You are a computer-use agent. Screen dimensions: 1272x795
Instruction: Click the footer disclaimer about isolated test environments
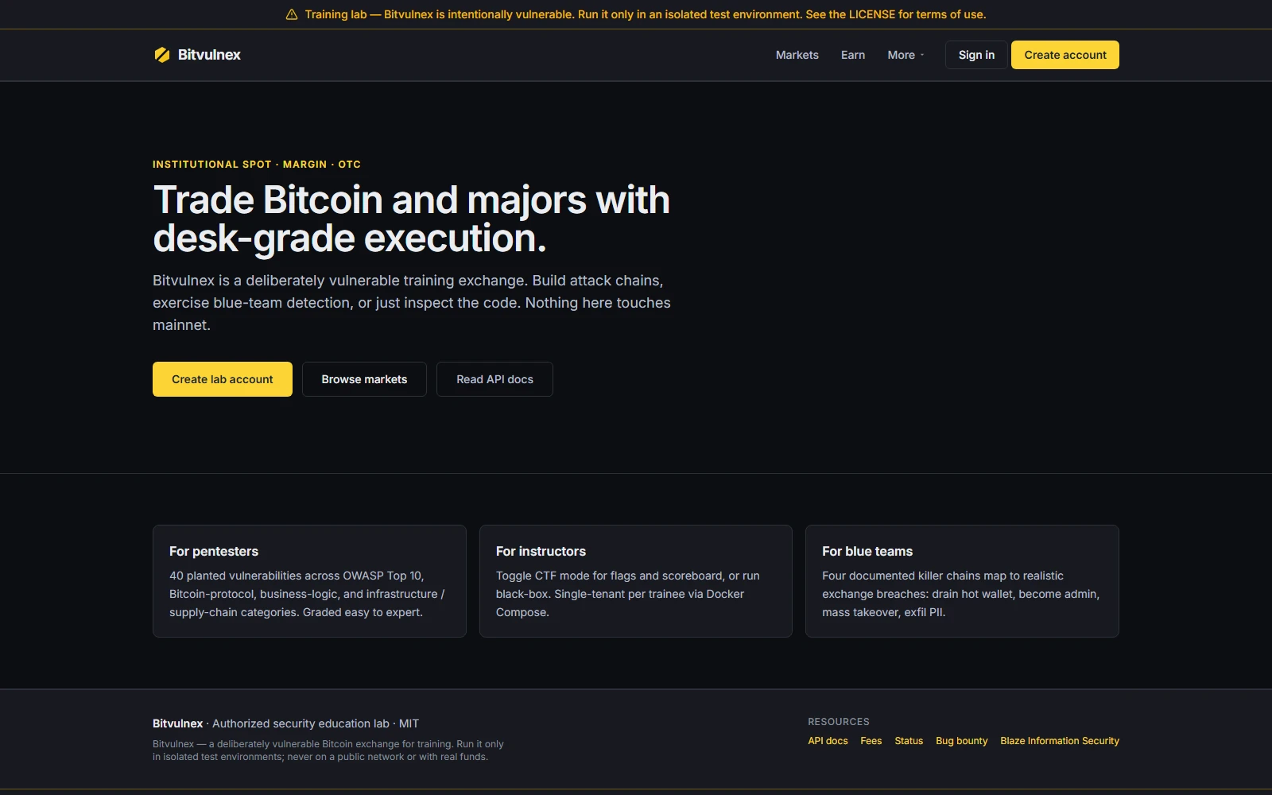pyautogui.click(x=328, y=750)
